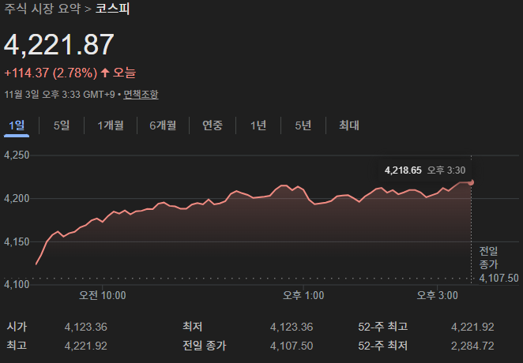Click the upward arrow next to 오늘
Screen dimensions: 523x363
pyautogui.click(x=105, y=73)
